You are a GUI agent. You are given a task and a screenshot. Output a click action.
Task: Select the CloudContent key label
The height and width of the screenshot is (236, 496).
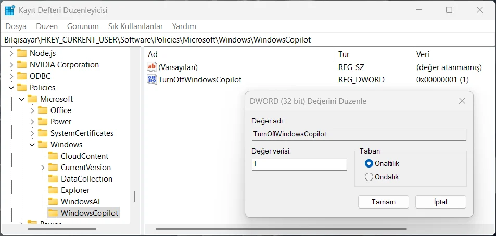[84, 156]
